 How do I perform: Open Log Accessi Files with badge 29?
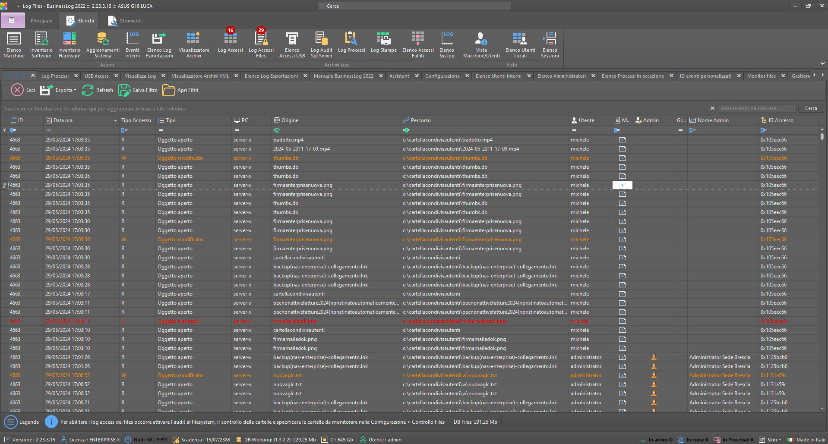pos(261,44)
